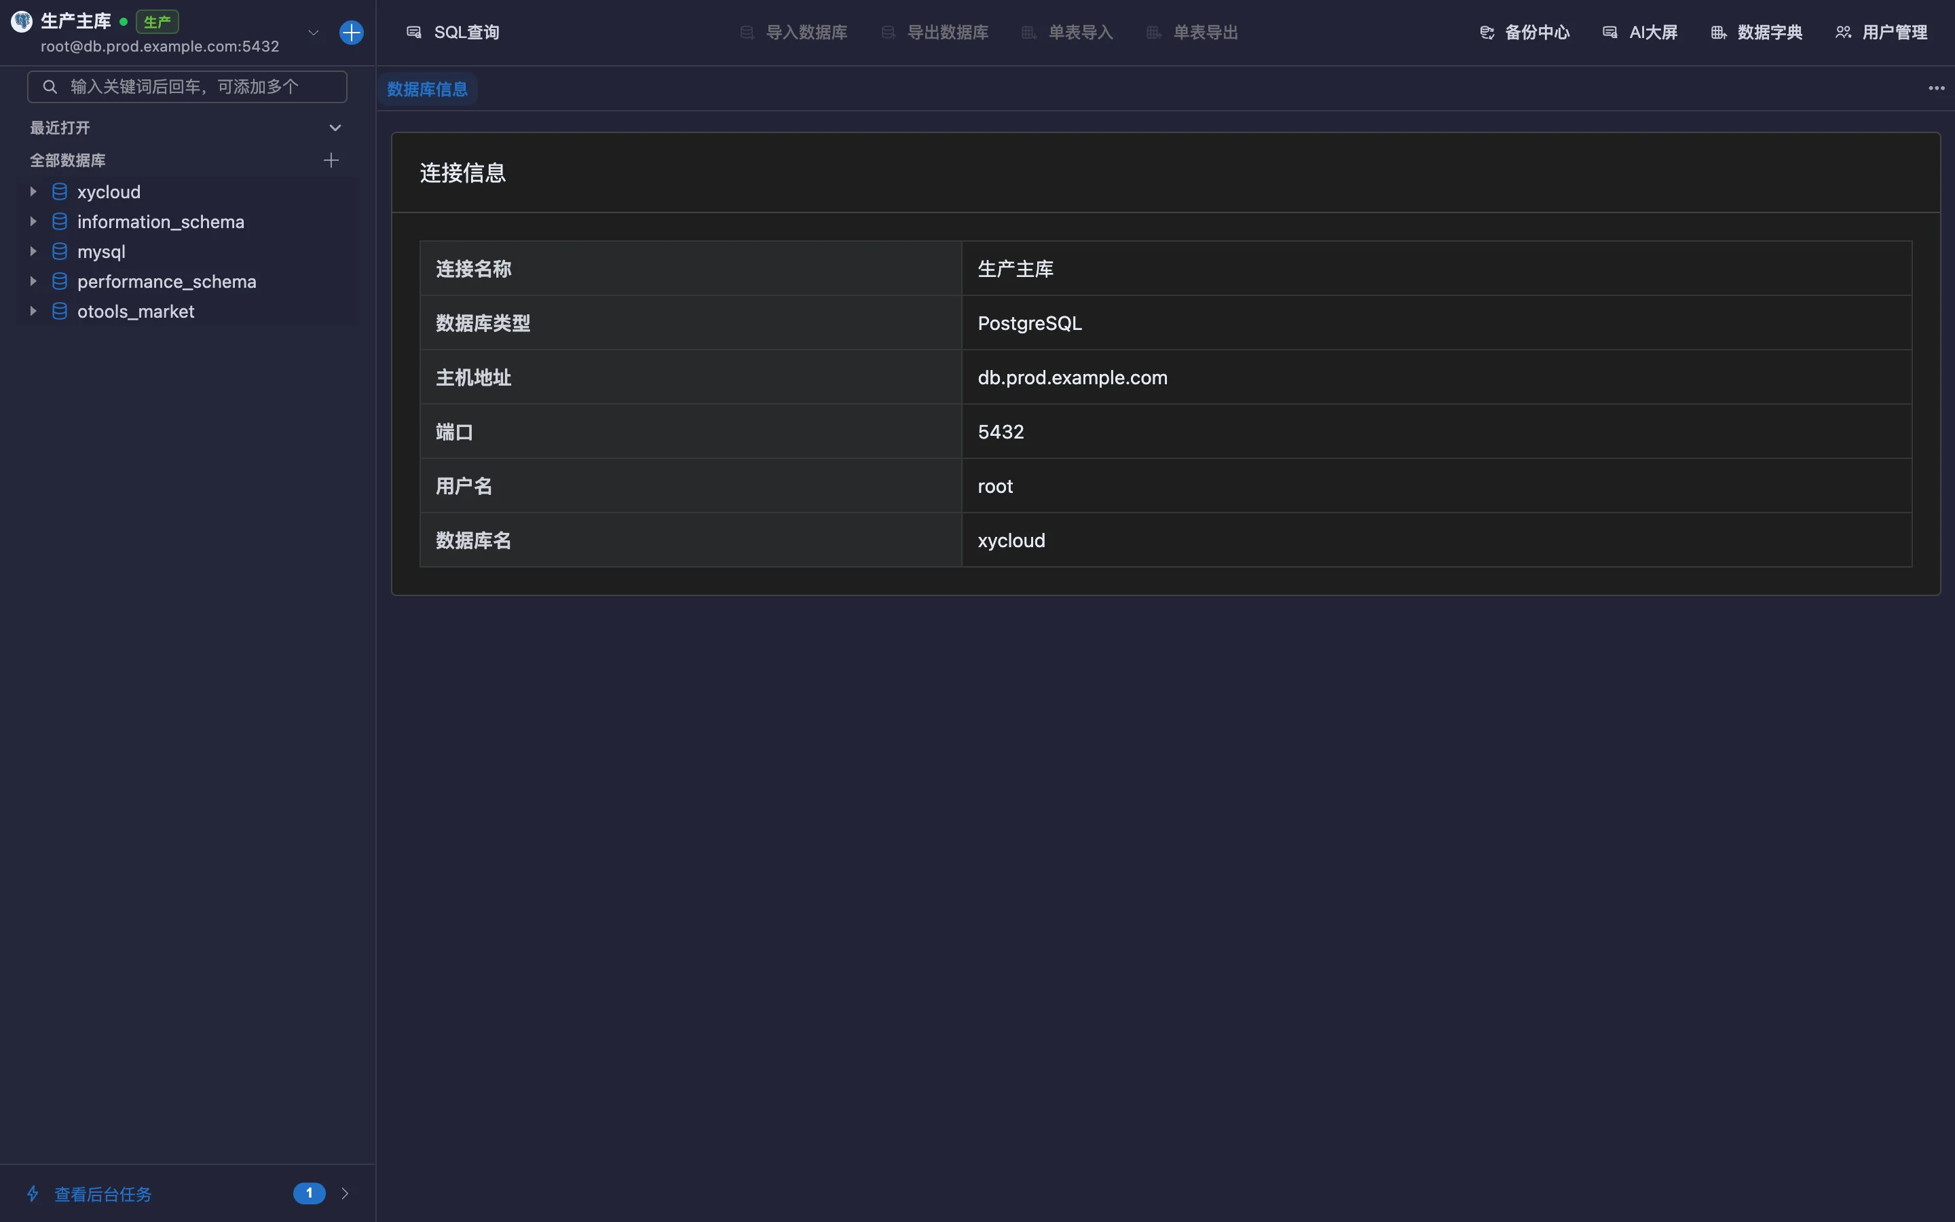Click the 导出数据库 toolbar item
Image resolution: width=1955 pixels, height=1222 pixels.
935,33
